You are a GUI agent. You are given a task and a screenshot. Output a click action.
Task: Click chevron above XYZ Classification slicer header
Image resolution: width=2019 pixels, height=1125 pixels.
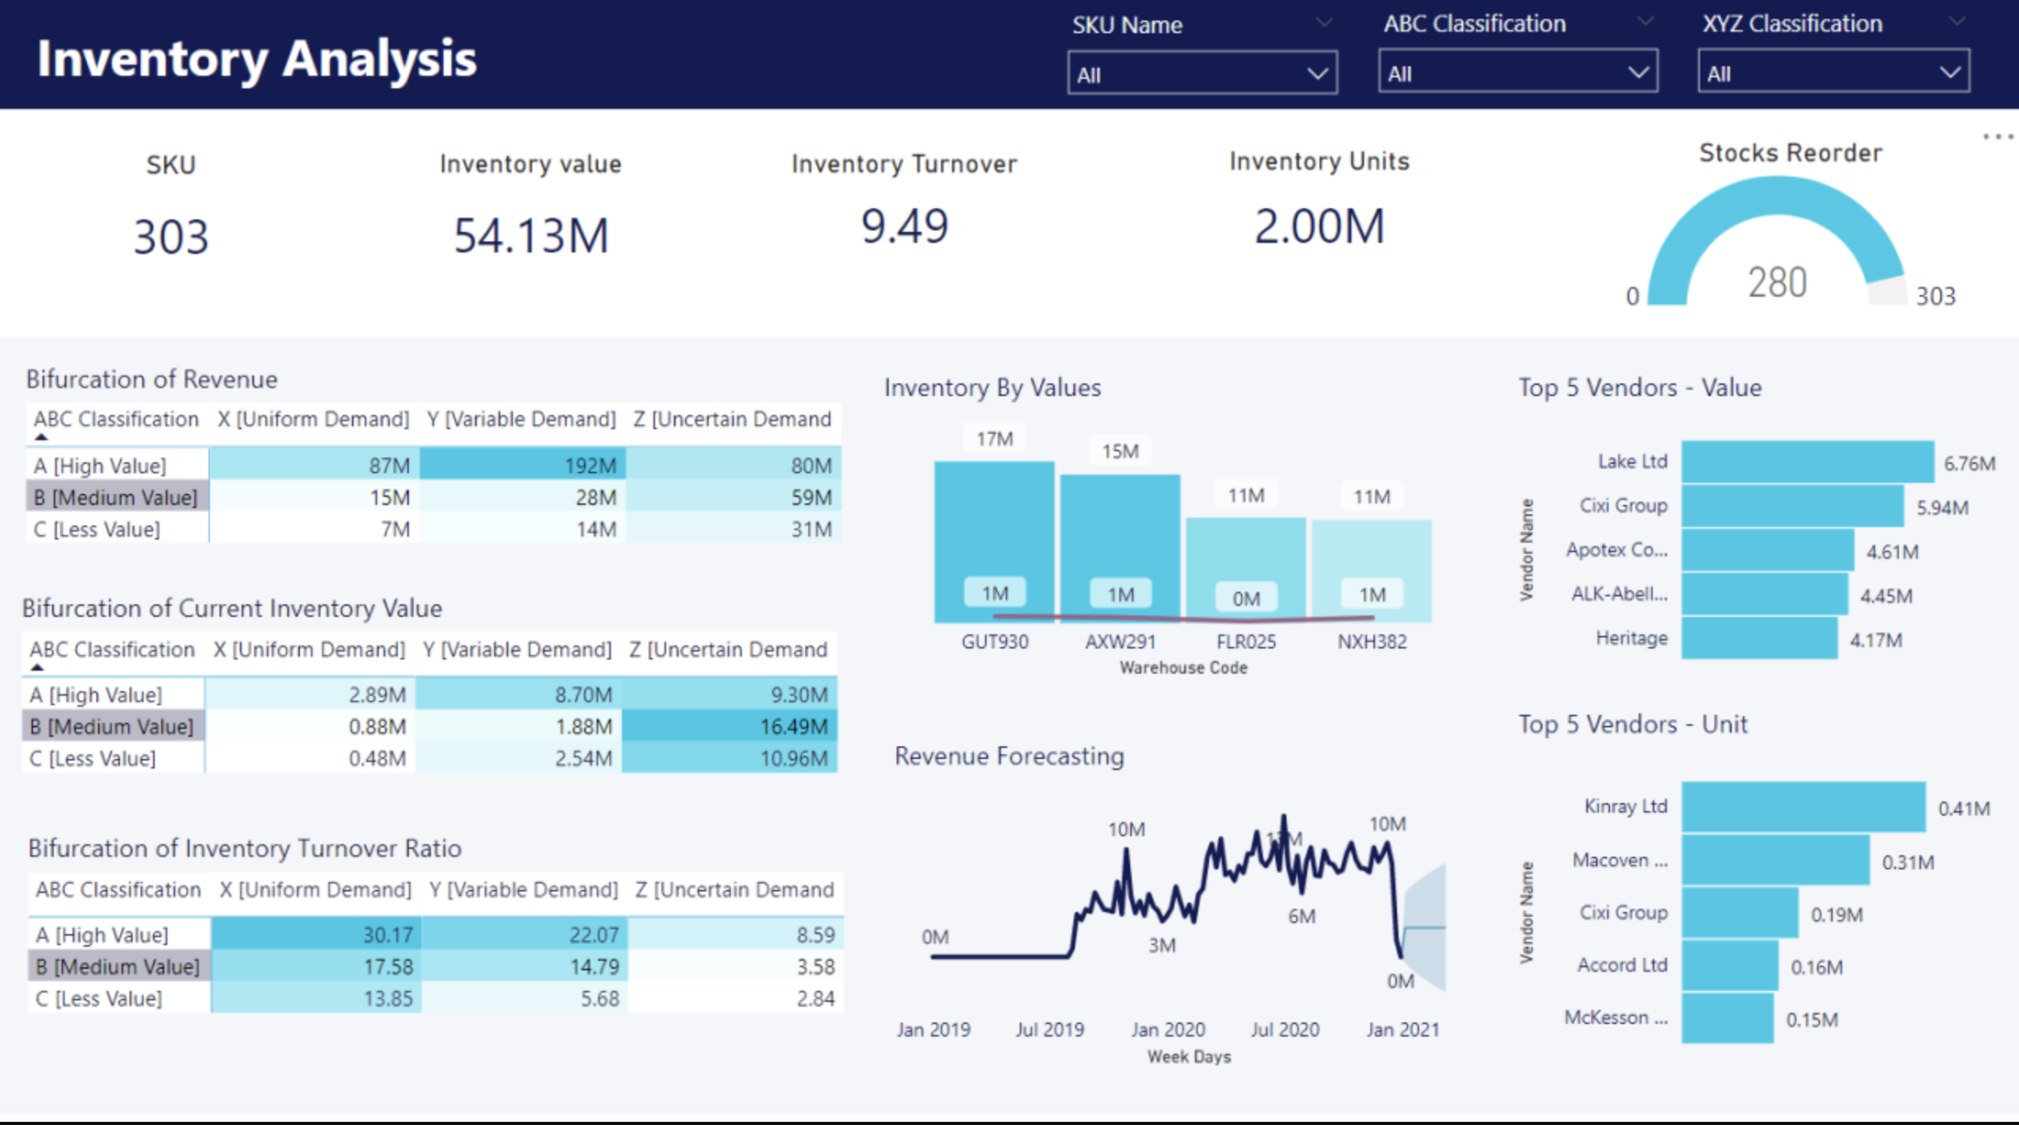[1957, 21]
